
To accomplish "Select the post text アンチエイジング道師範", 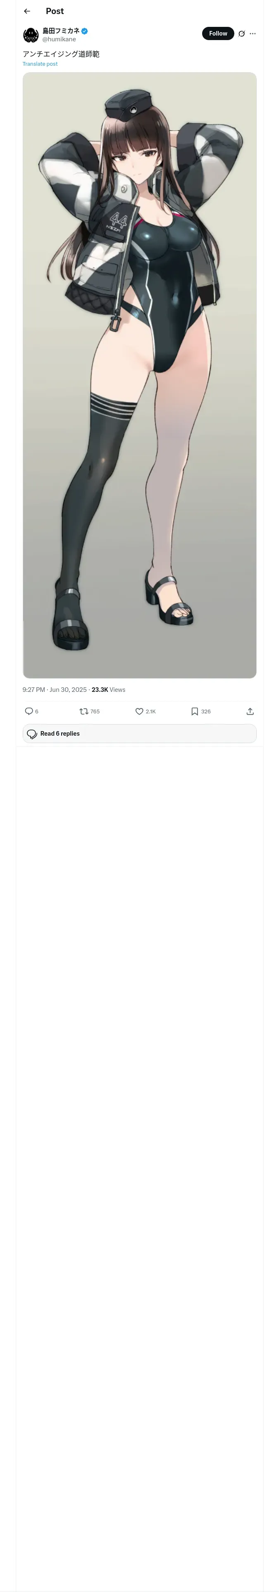I will (x=61, y=54).
